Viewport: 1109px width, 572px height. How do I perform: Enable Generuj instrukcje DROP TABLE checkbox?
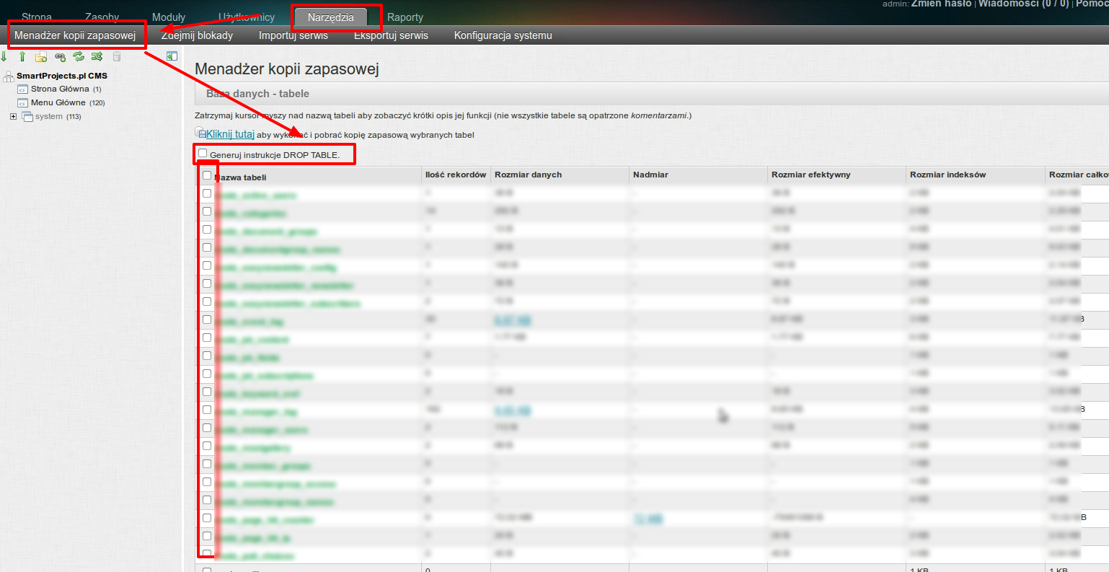203,153
